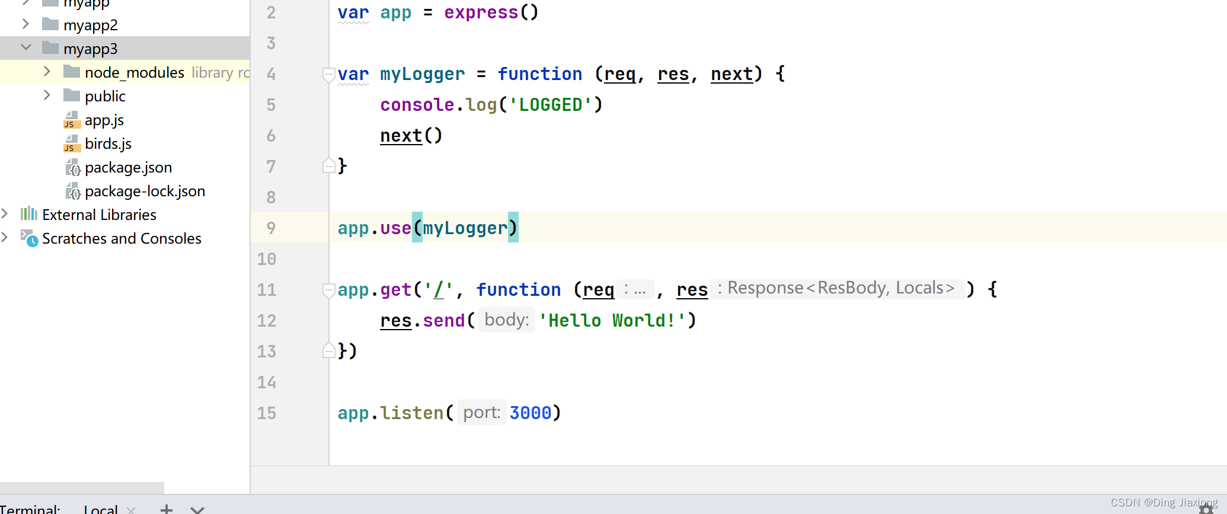Click the Scratches and Consoles icon
Image resolution: width=1227 pixels, height=514 pixels.
[29, 238]
